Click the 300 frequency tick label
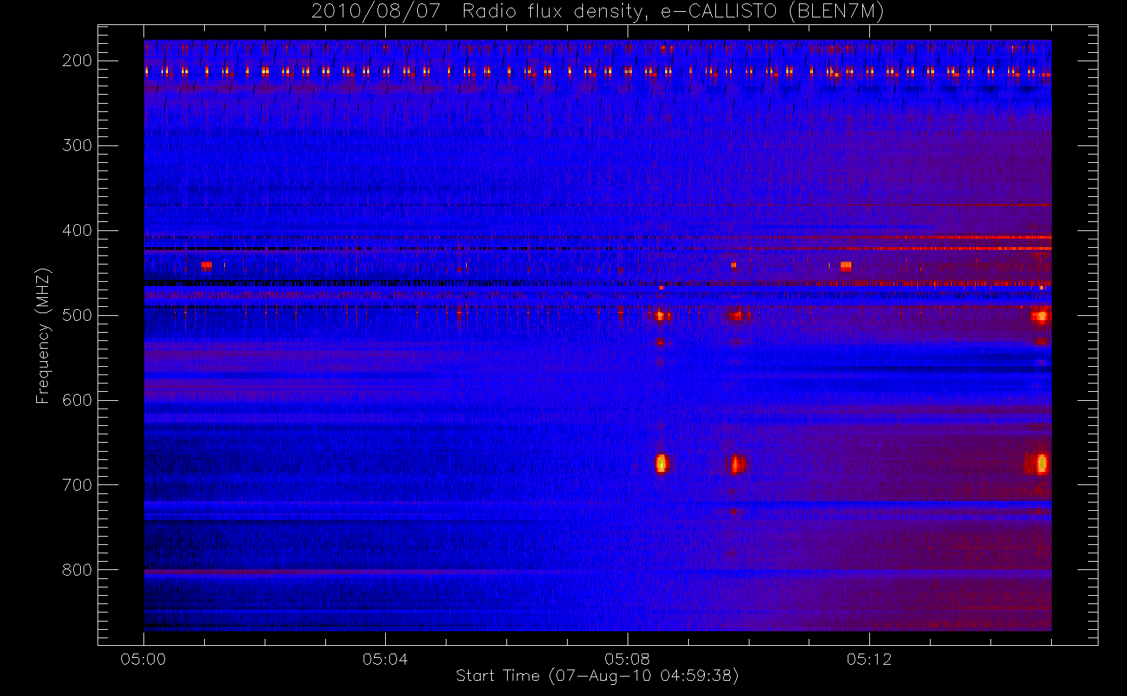The image size is (1127, 696). point(77,145)
